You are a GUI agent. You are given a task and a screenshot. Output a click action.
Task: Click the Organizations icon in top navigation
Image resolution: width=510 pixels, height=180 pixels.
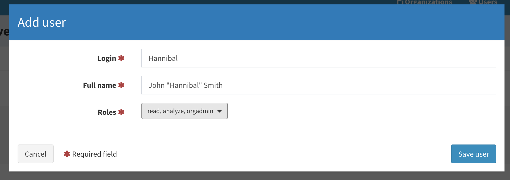point(400,2)
